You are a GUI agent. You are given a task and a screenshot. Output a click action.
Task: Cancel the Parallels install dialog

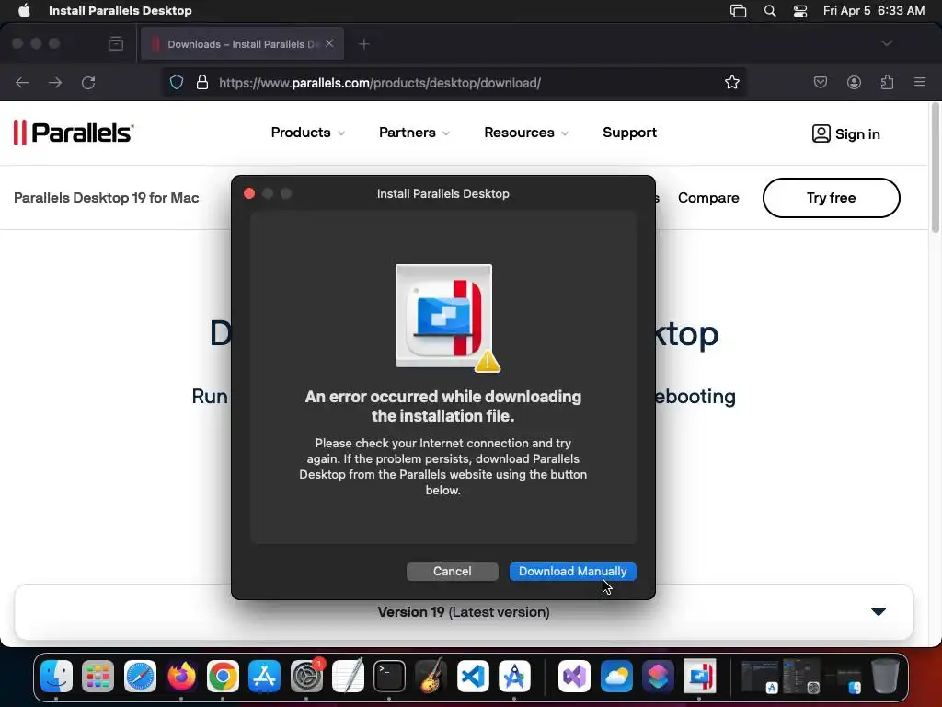pyautogui.click(x=453, y=571)
